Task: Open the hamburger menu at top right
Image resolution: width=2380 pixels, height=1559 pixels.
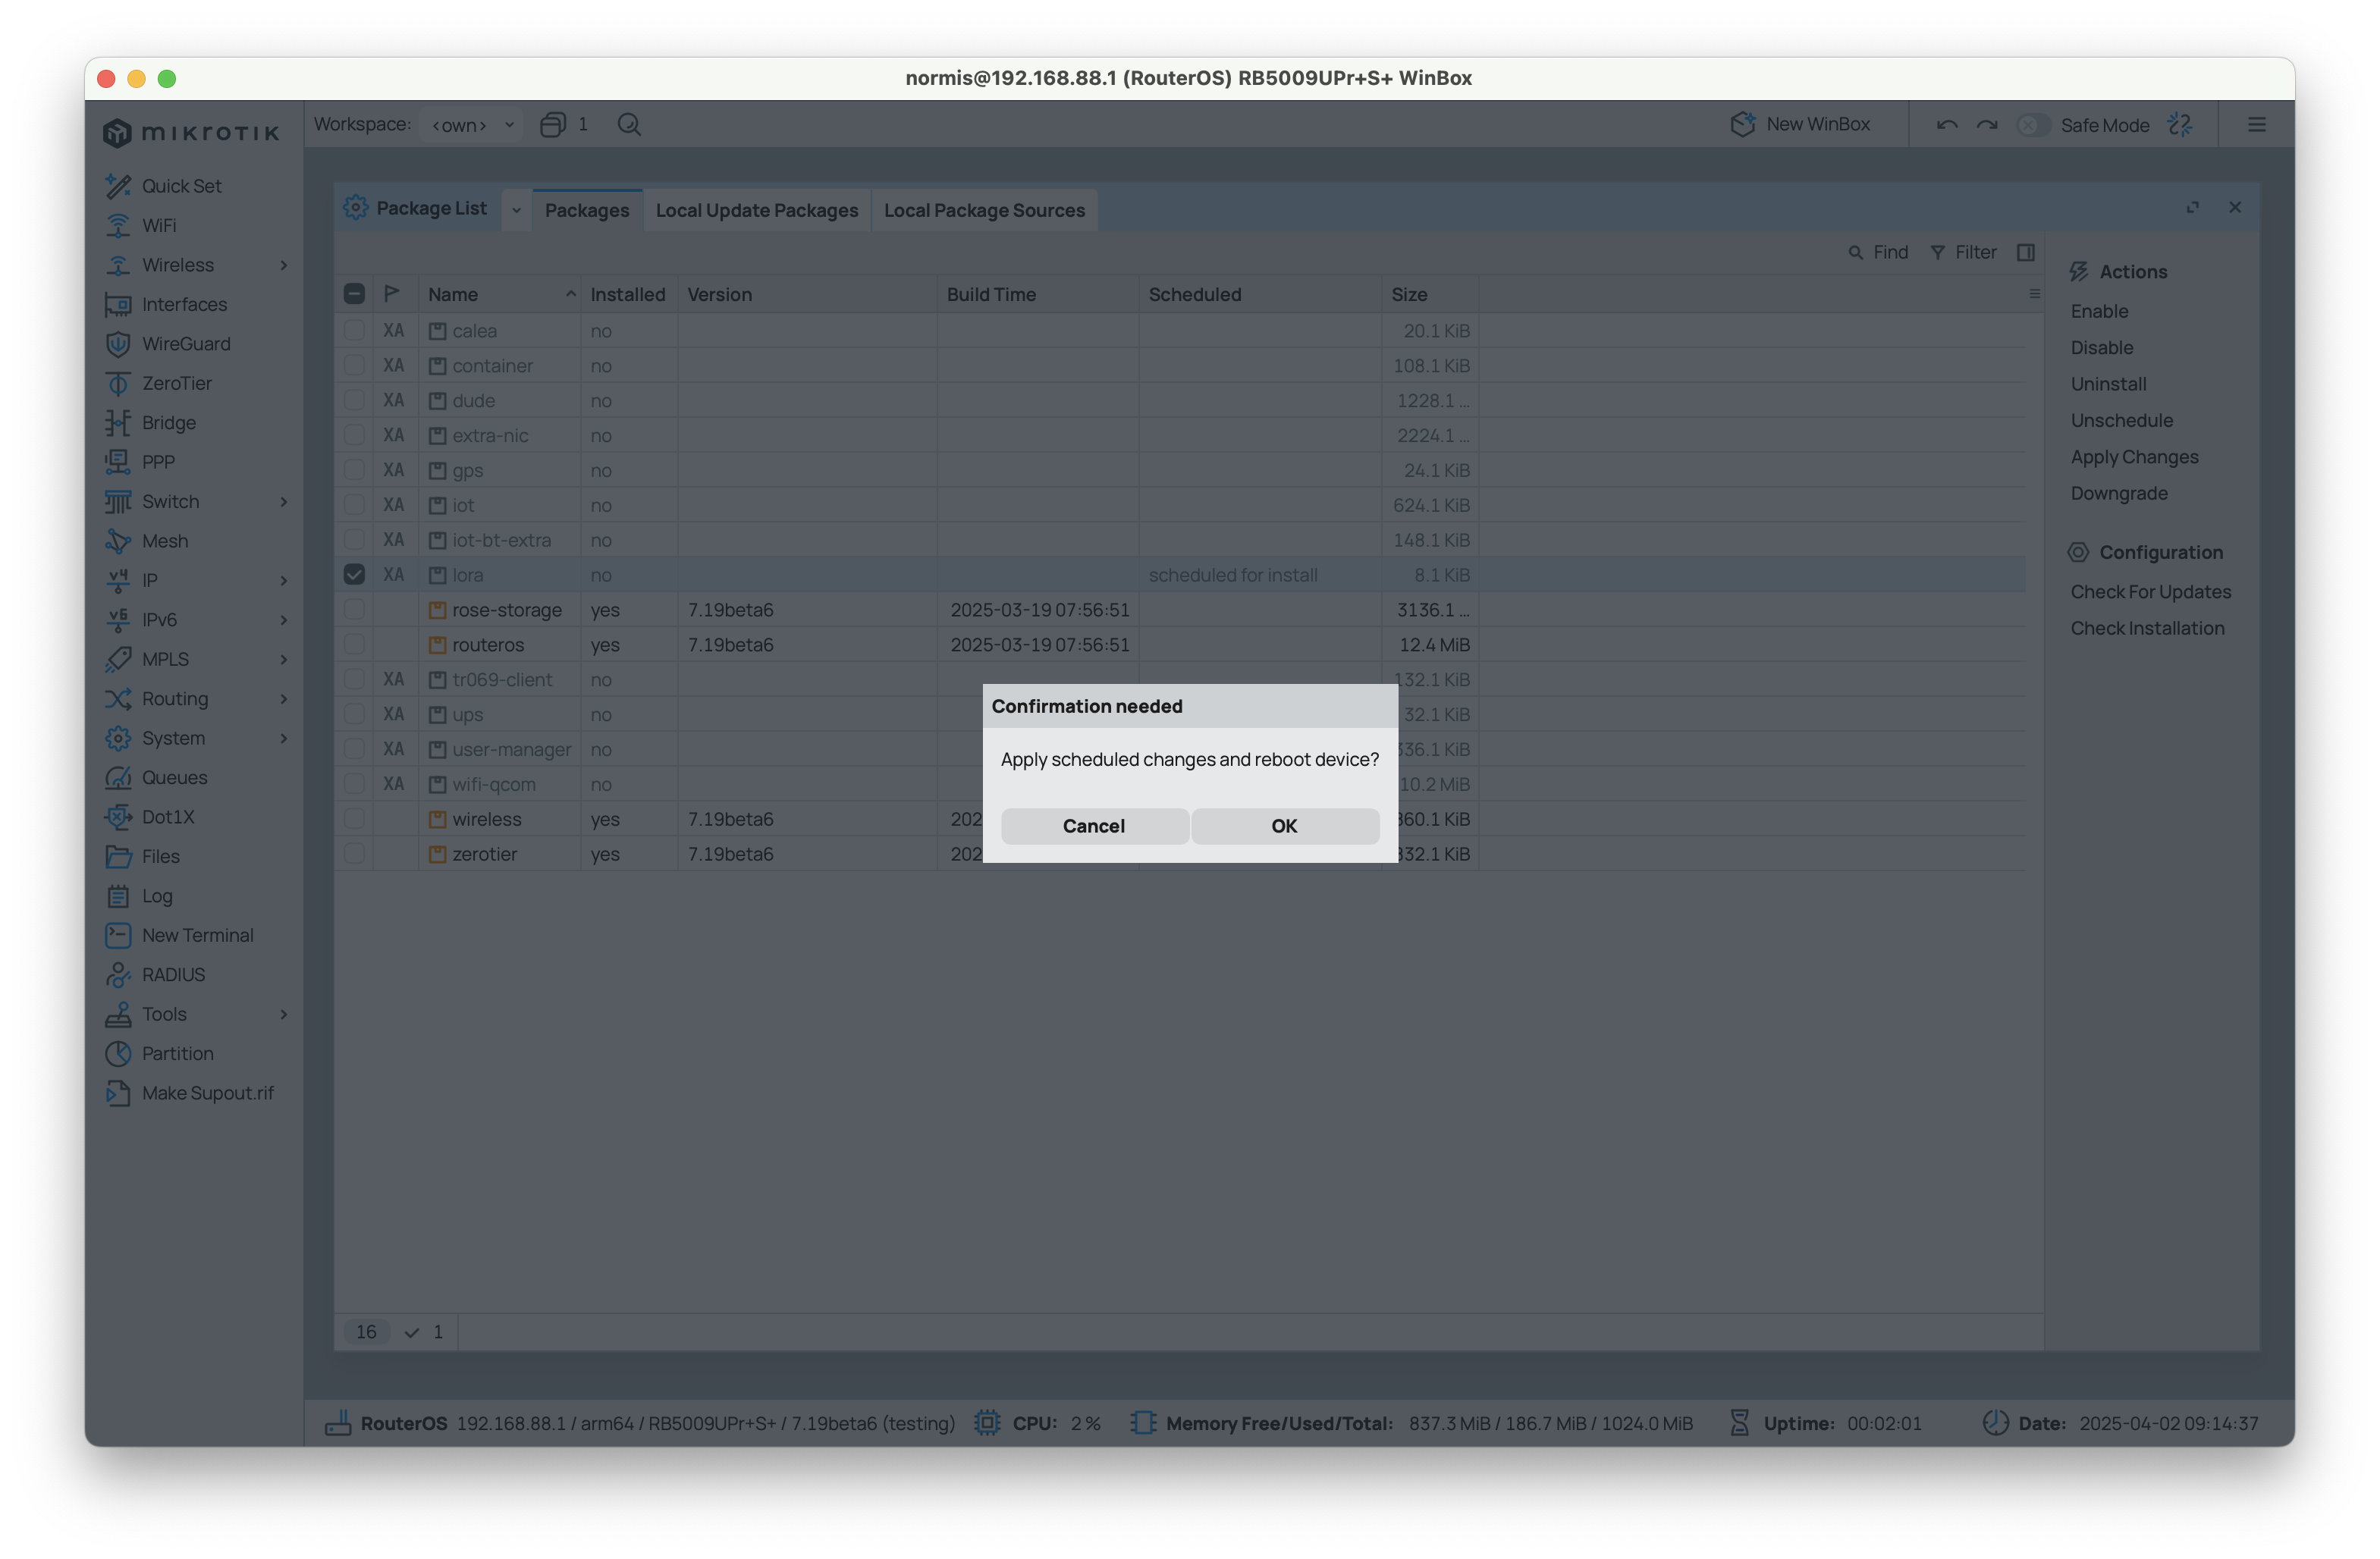Action: coord(2257,124)
